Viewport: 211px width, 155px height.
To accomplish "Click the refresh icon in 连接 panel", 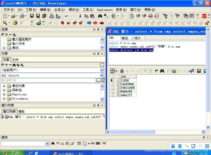I will click(3, 35).
